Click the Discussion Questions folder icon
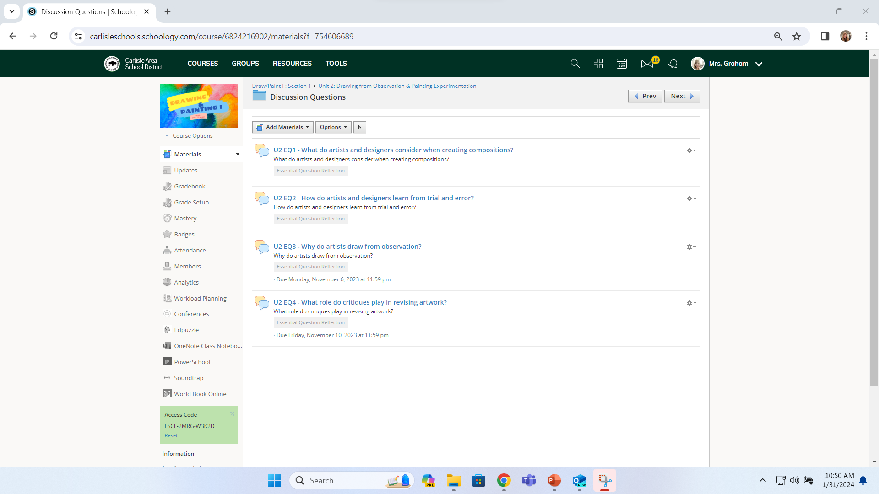The width and height of the screenshot is (879, 494). pos(259,96)
